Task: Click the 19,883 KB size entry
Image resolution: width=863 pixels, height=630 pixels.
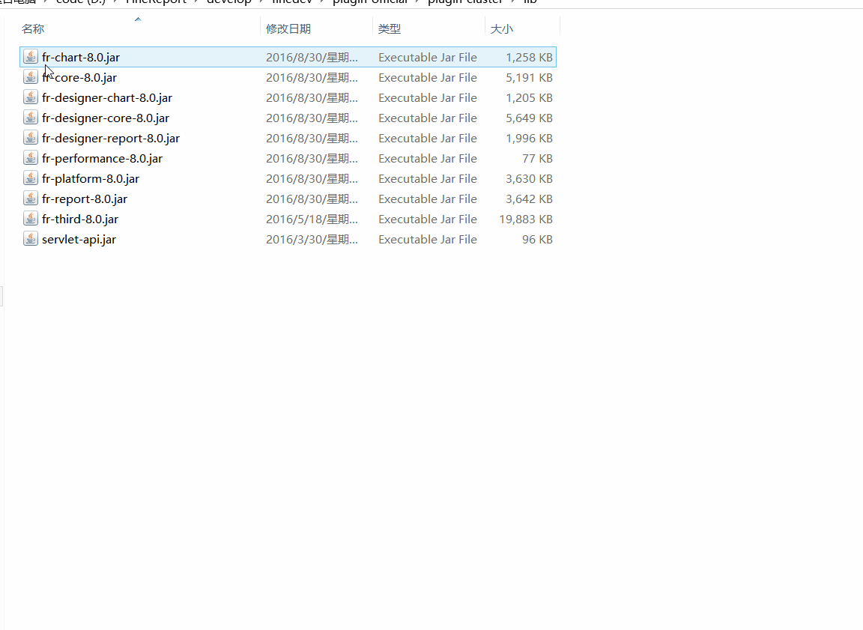Action: [x=526, y=219]
